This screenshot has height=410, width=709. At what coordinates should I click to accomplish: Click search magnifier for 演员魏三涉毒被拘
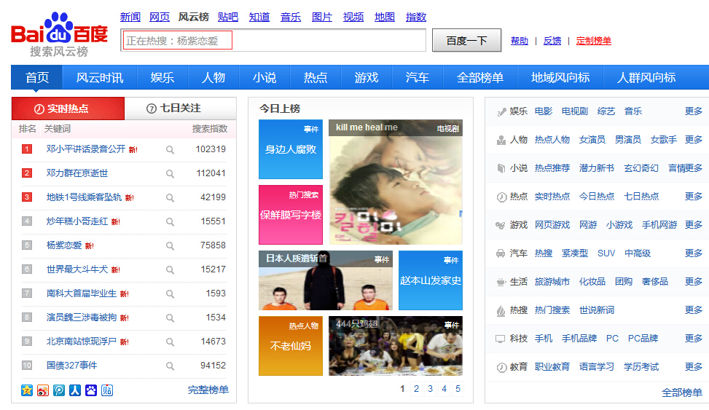[170, 318]
